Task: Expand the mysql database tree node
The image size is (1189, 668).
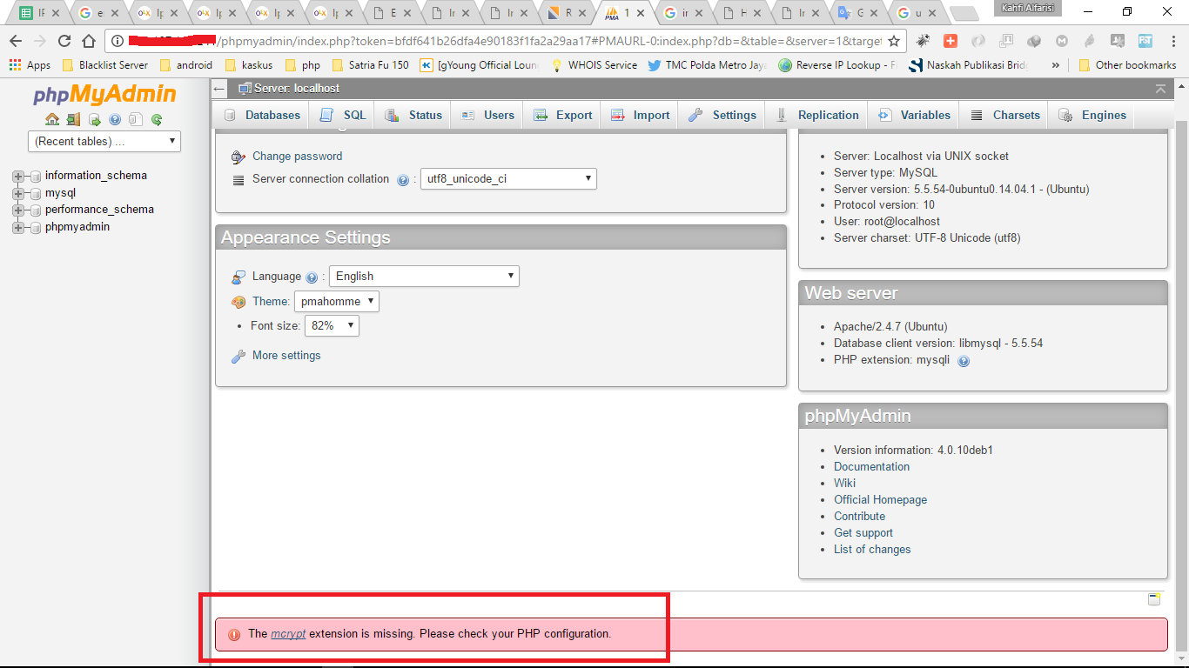Action: point(18,192)
